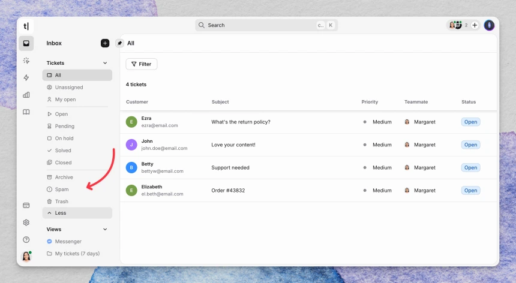Open the Inbox icon in left rail
The width and height of the screenshot is (516, 283).
coord(26,43)
